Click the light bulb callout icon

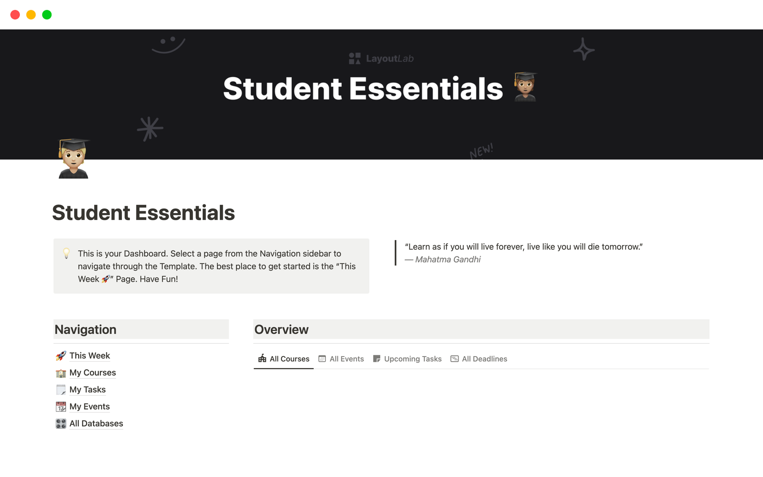point(66,253)
